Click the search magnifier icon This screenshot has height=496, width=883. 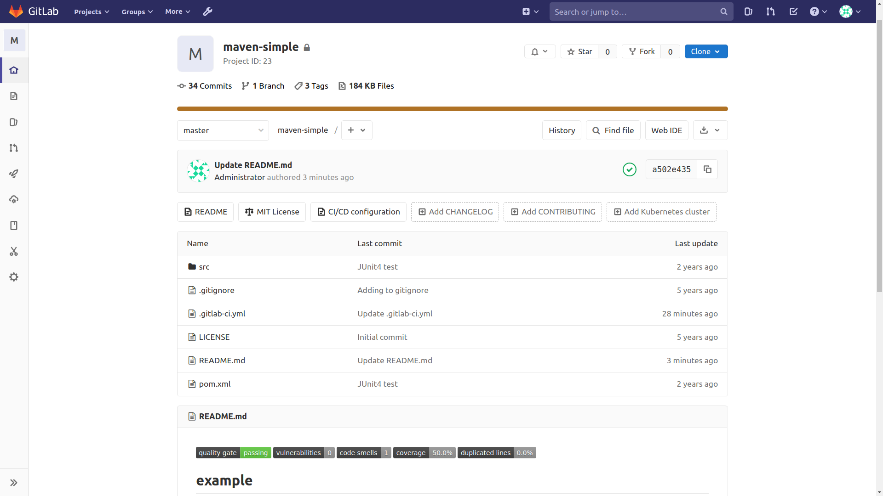pos(723,11)
